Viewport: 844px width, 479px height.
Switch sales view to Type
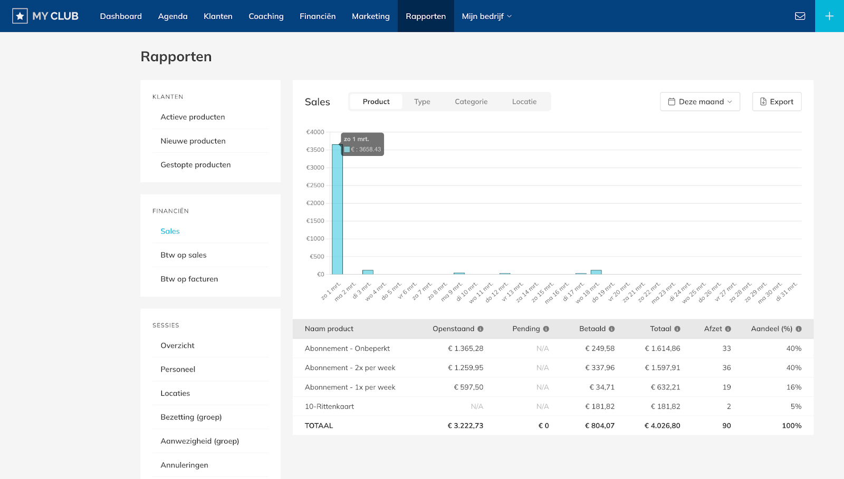pos(422,102)
